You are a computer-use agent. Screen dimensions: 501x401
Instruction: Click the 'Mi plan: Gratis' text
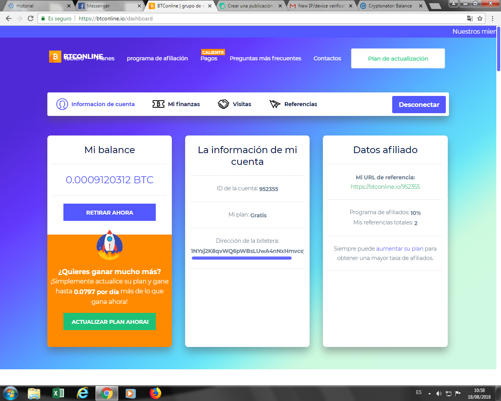click(247, 215)
